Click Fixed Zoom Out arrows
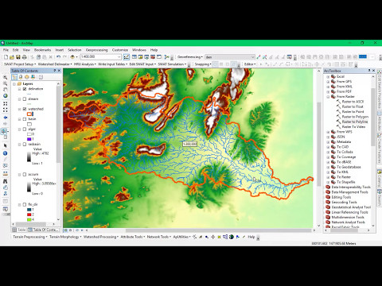This screenshot has height=286, width=382. (x=5, y=110)
